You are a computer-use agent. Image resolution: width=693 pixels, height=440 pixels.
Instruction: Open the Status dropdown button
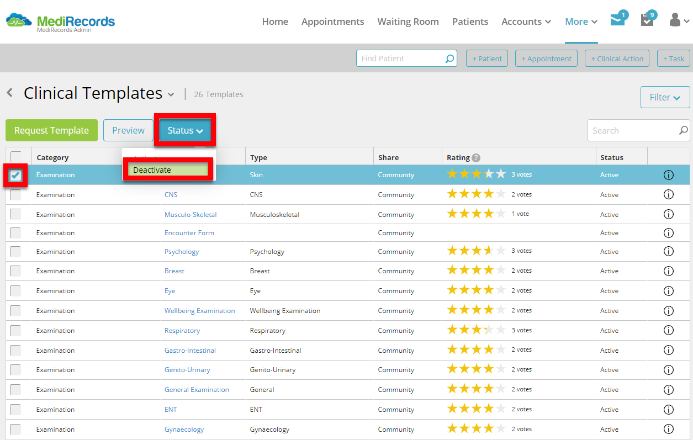click(x=185, y=130)
